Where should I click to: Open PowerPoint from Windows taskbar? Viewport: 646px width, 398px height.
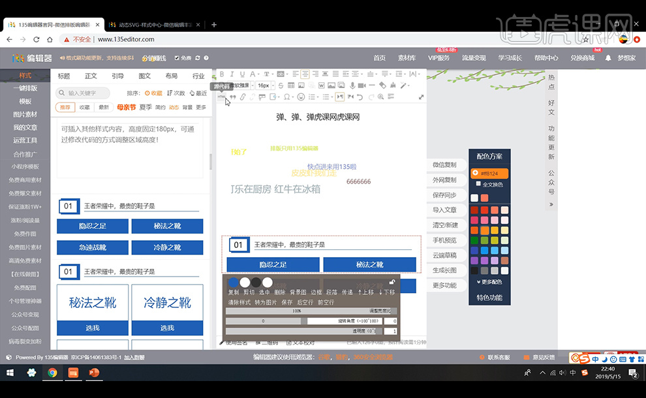94,373
